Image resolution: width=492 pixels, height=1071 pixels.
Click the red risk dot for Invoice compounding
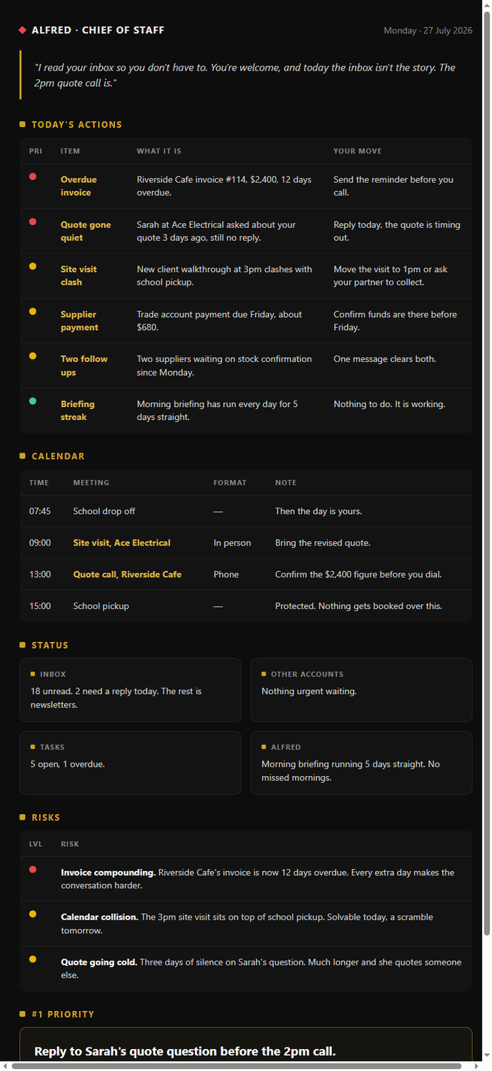[33, 869]
